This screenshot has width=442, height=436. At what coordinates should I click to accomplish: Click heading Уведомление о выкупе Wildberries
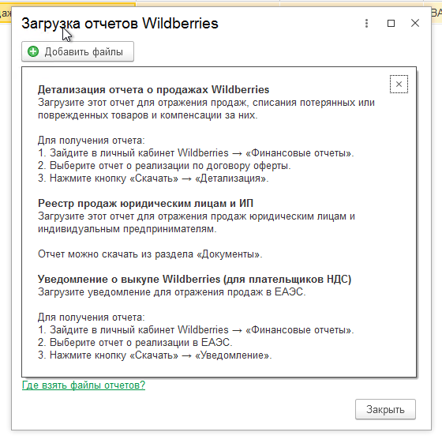194,279
